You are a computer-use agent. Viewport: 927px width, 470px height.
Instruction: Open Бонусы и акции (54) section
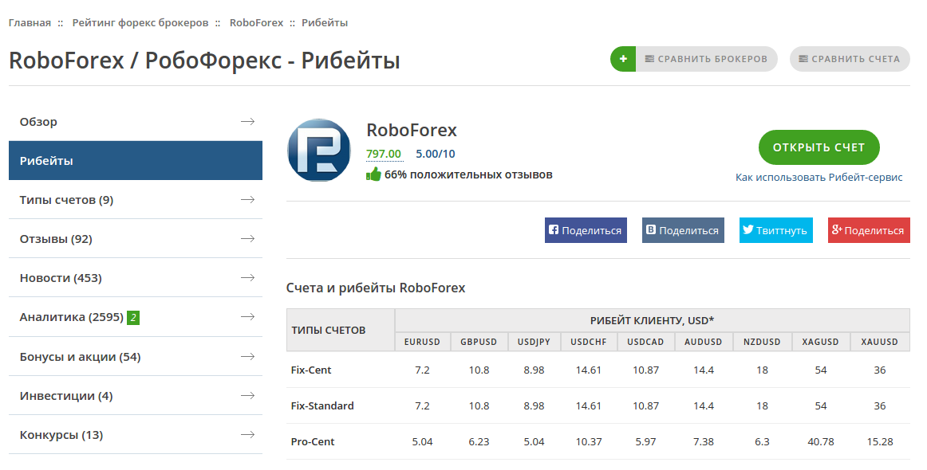click(136, 357)
